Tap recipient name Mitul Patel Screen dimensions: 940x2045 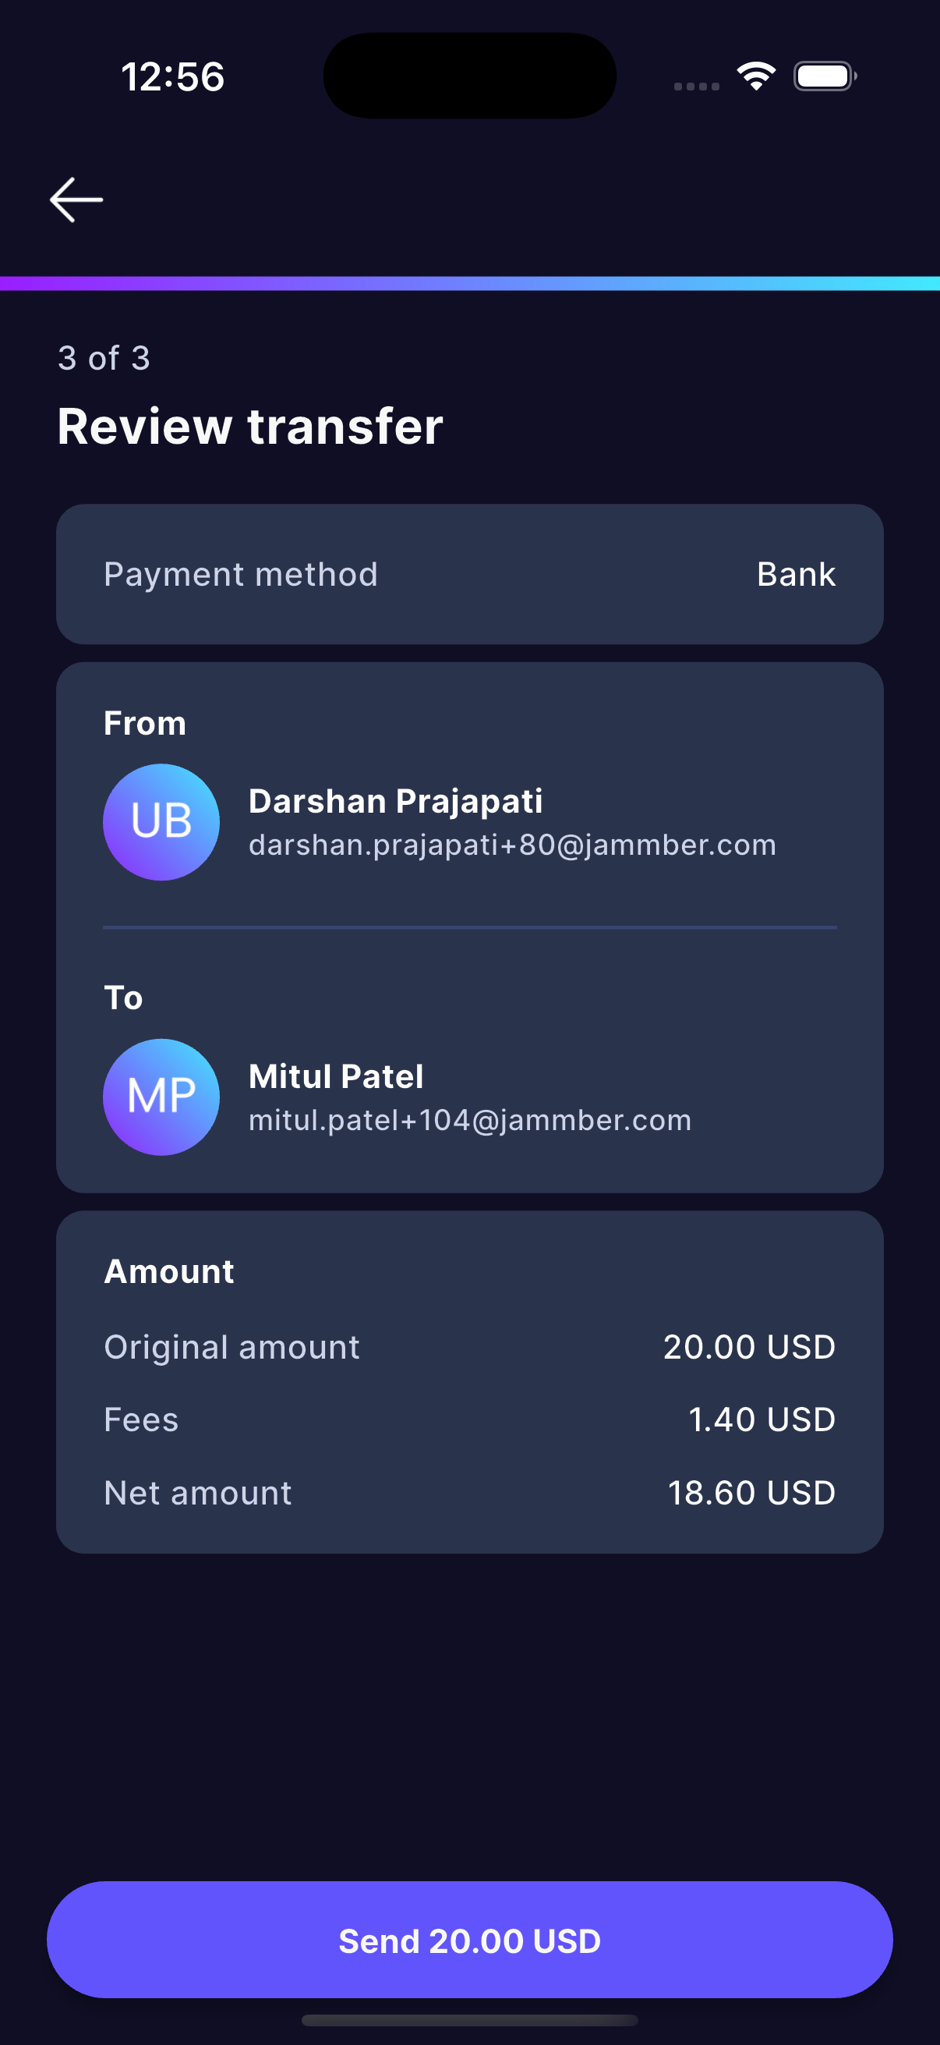click(x=335, y=1076)
